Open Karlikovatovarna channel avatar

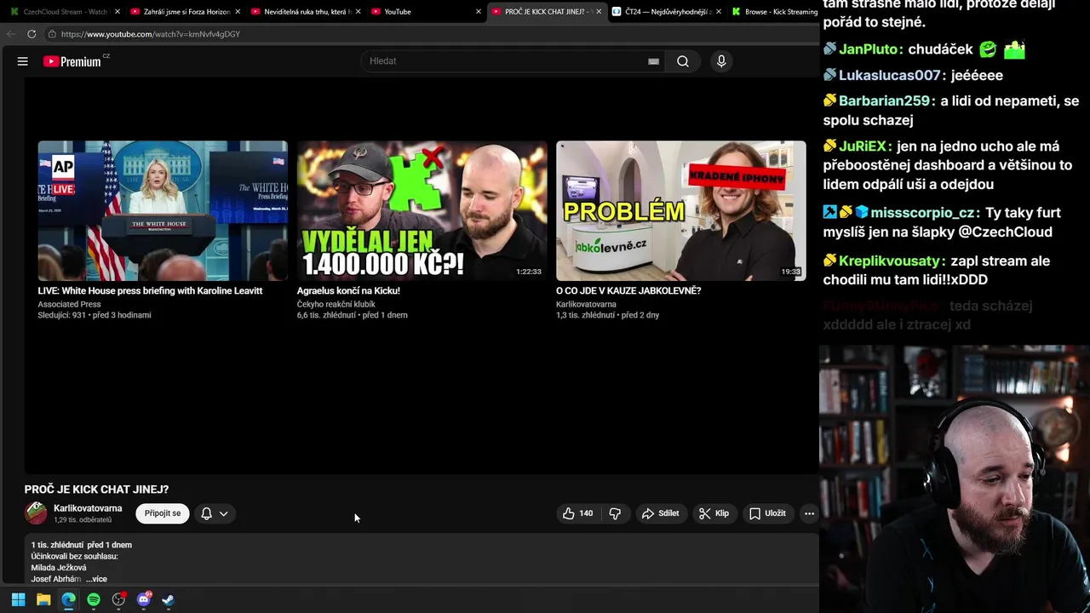(x=36, y=513)
